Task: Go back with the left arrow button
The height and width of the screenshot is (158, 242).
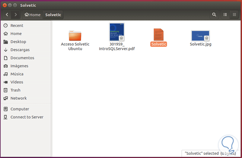Action: pos(7,14)
